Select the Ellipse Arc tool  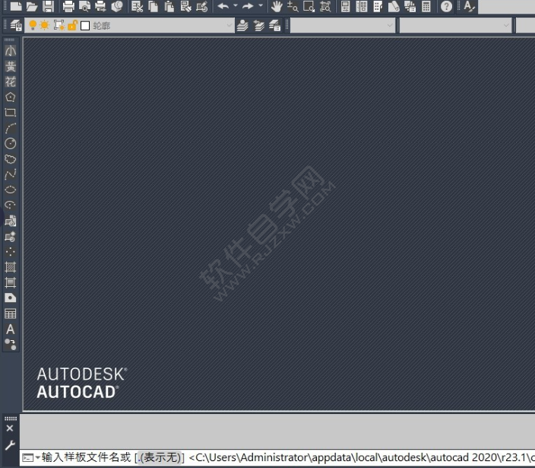click(11, 205)
